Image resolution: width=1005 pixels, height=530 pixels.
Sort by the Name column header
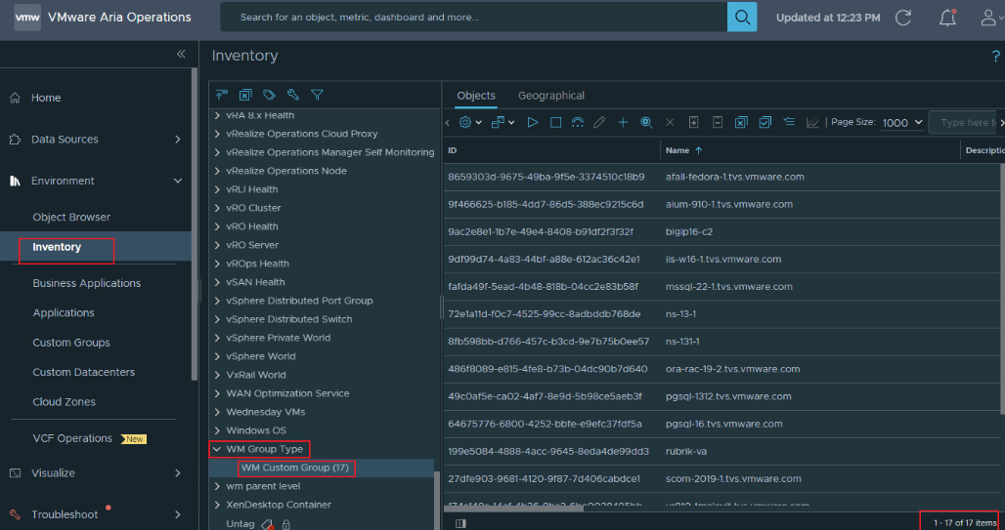coord(677,150)
